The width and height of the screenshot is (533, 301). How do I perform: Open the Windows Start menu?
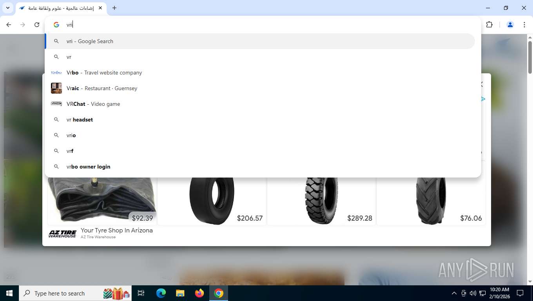[x=9, y=293]
